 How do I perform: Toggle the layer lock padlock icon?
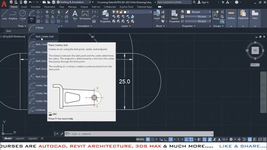click(x=121, y=12)
